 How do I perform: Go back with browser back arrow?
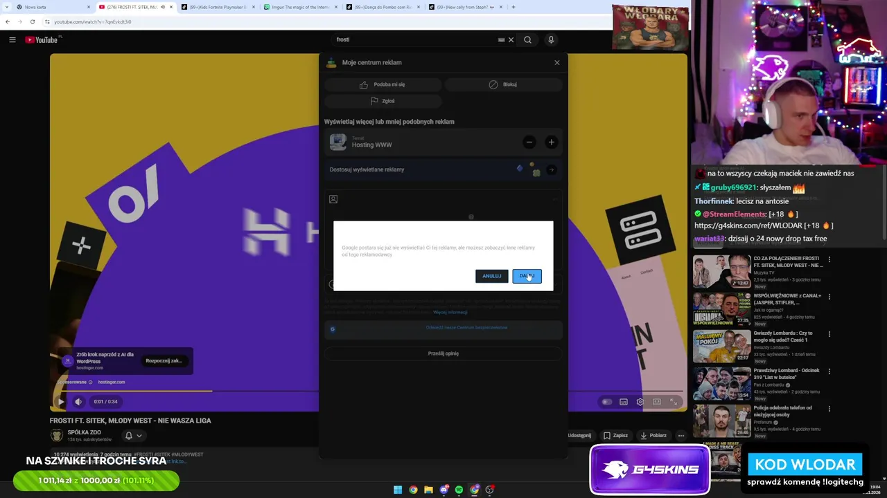click(x=8, y=21)
